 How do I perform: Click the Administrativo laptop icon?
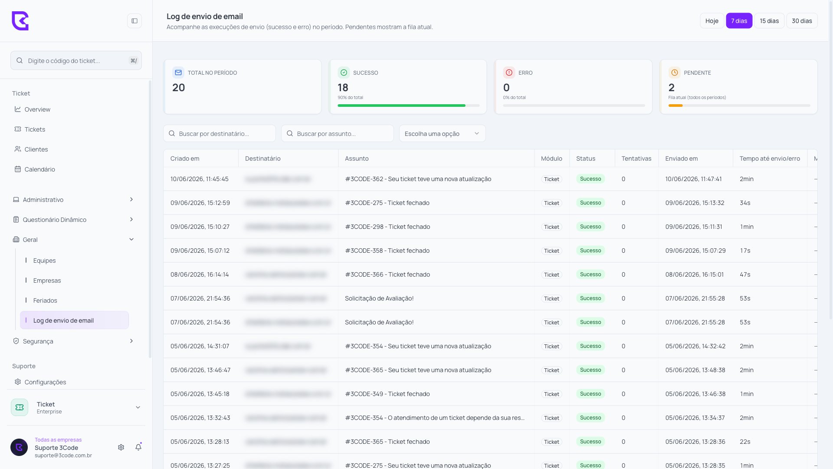[x=16, y=200]
